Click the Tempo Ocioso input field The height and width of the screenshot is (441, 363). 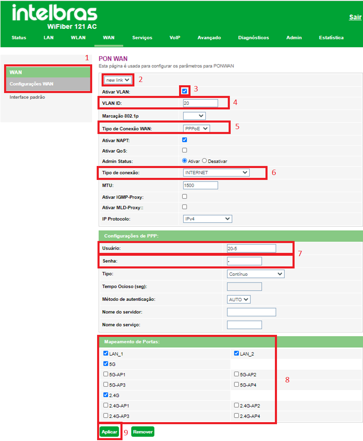click(x=244, y=286)
